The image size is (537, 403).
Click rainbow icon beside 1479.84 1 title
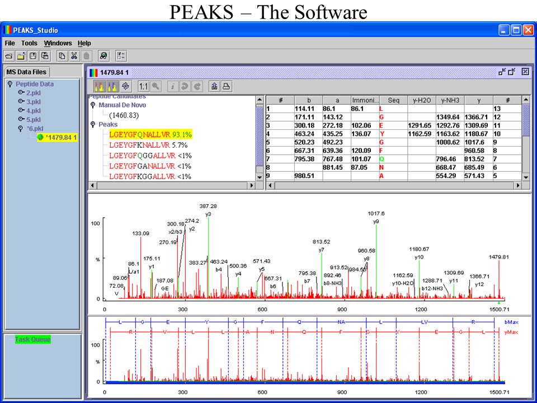click(93, 72)
